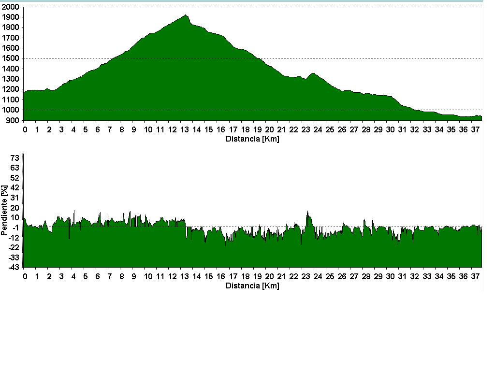Screen dimensions: 495x371
Task: Click the -1 slope axis label
Action: pyautogui.click(x=15, y=228)
